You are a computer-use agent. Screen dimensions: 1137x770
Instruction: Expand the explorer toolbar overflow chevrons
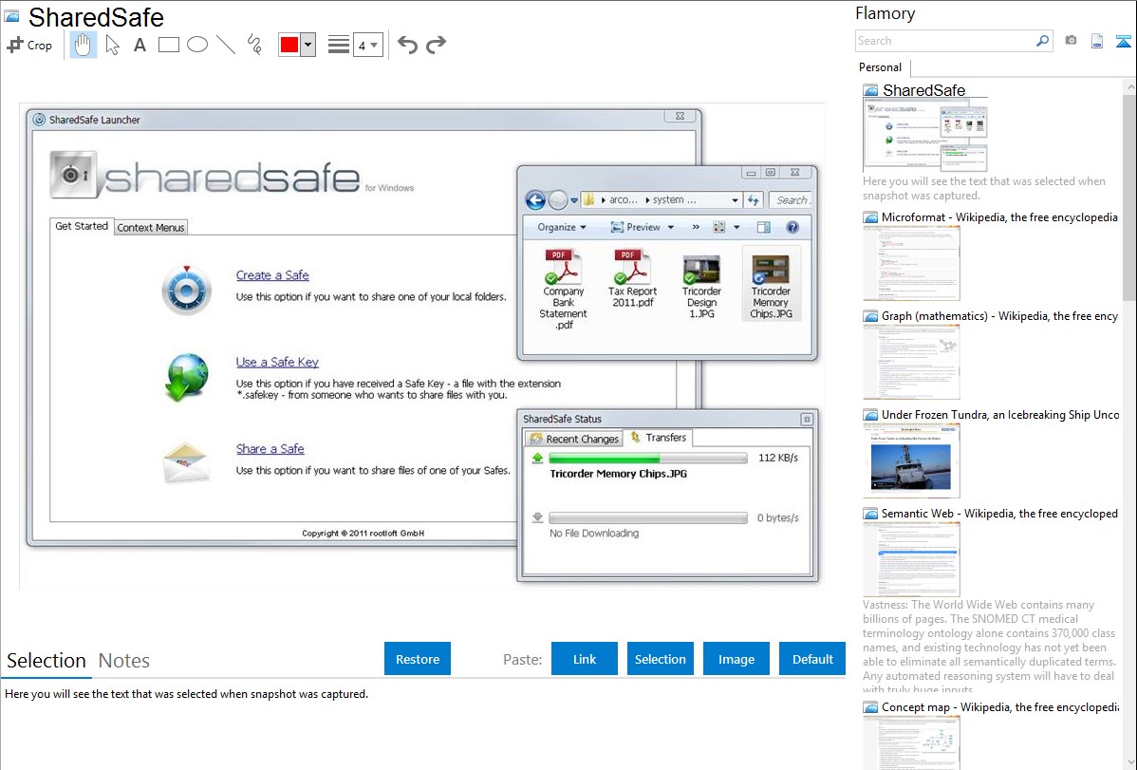coord(696,227)
